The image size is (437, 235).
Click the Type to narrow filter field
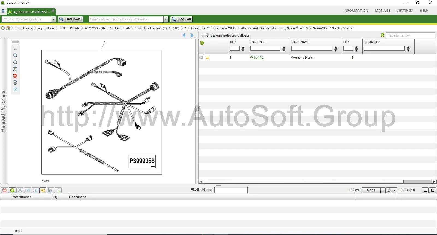point(411,35)
